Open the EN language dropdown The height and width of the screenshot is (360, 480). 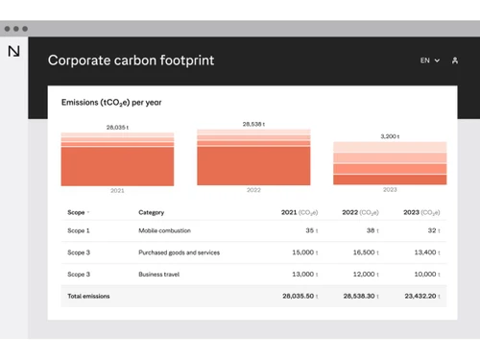coord(430,60)
